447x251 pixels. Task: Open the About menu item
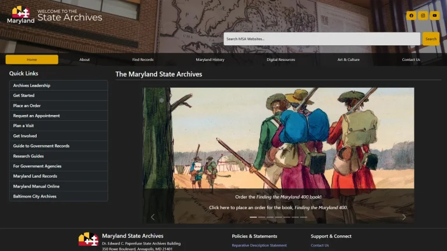(x=84, y=59)
